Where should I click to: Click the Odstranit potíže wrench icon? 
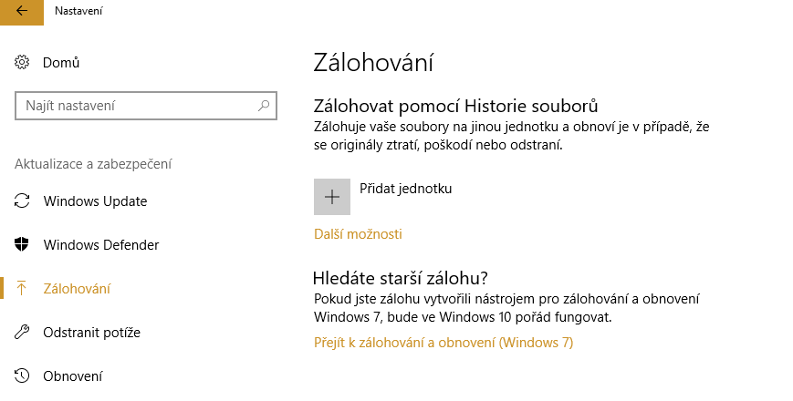(x=22, y=332)
